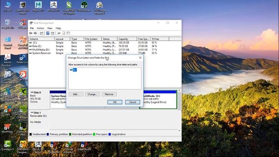The image size is (279, 157).
Task: Sort by the % Free column header
Action: point(160,39)
